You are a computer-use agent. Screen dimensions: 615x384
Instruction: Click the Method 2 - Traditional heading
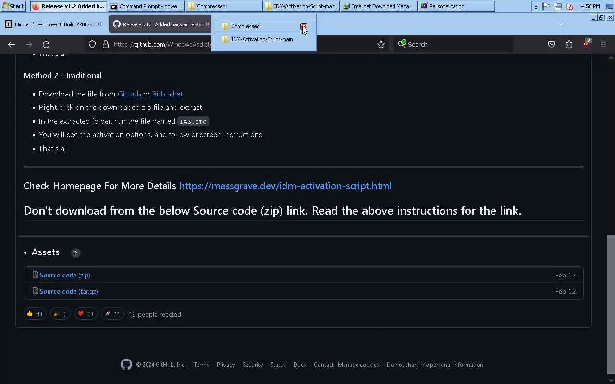coord(62,75)
